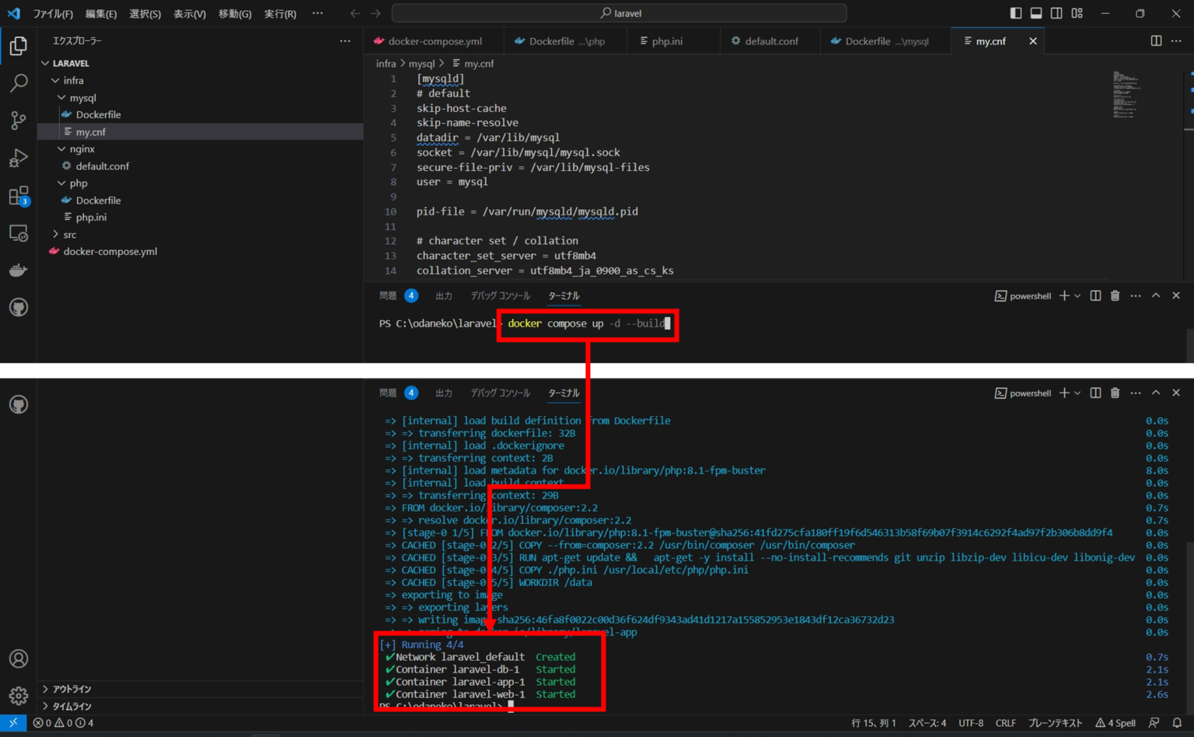Screen dimensions: 1194x737
Task: Toggle the secondary sidebar
Action: pyautogui.click(x=1056, y=12)
